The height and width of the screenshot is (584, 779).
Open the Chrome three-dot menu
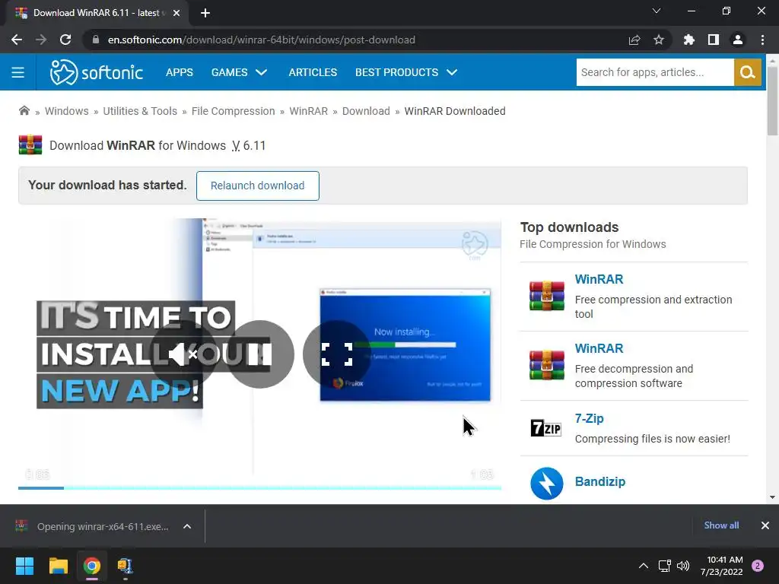coord(762,40)
